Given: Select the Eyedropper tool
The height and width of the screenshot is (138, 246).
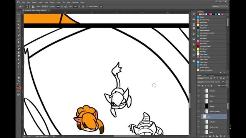Looking at the screenshot, I should coord(19,31).
